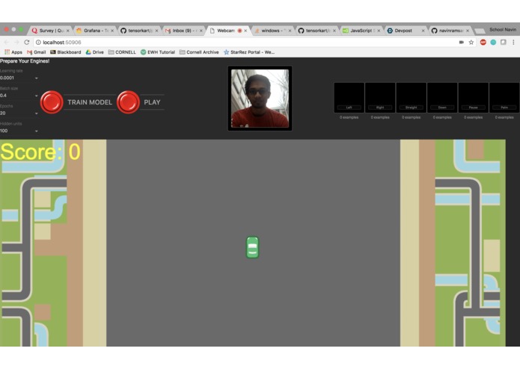Bookmark this page with the star icon
The width and height of the screenshot is (520, 369).
[x=471, y=43]
